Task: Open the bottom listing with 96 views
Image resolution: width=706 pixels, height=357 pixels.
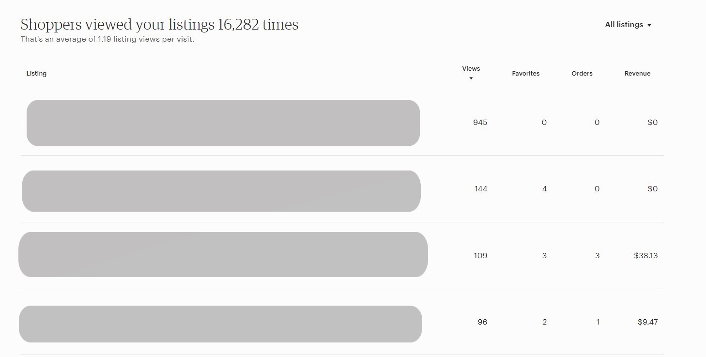Action: click(221, 324)
